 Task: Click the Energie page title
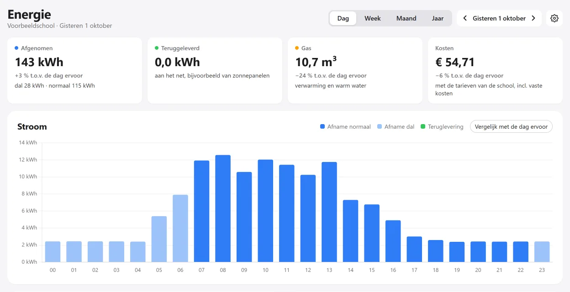click(29, 14)
